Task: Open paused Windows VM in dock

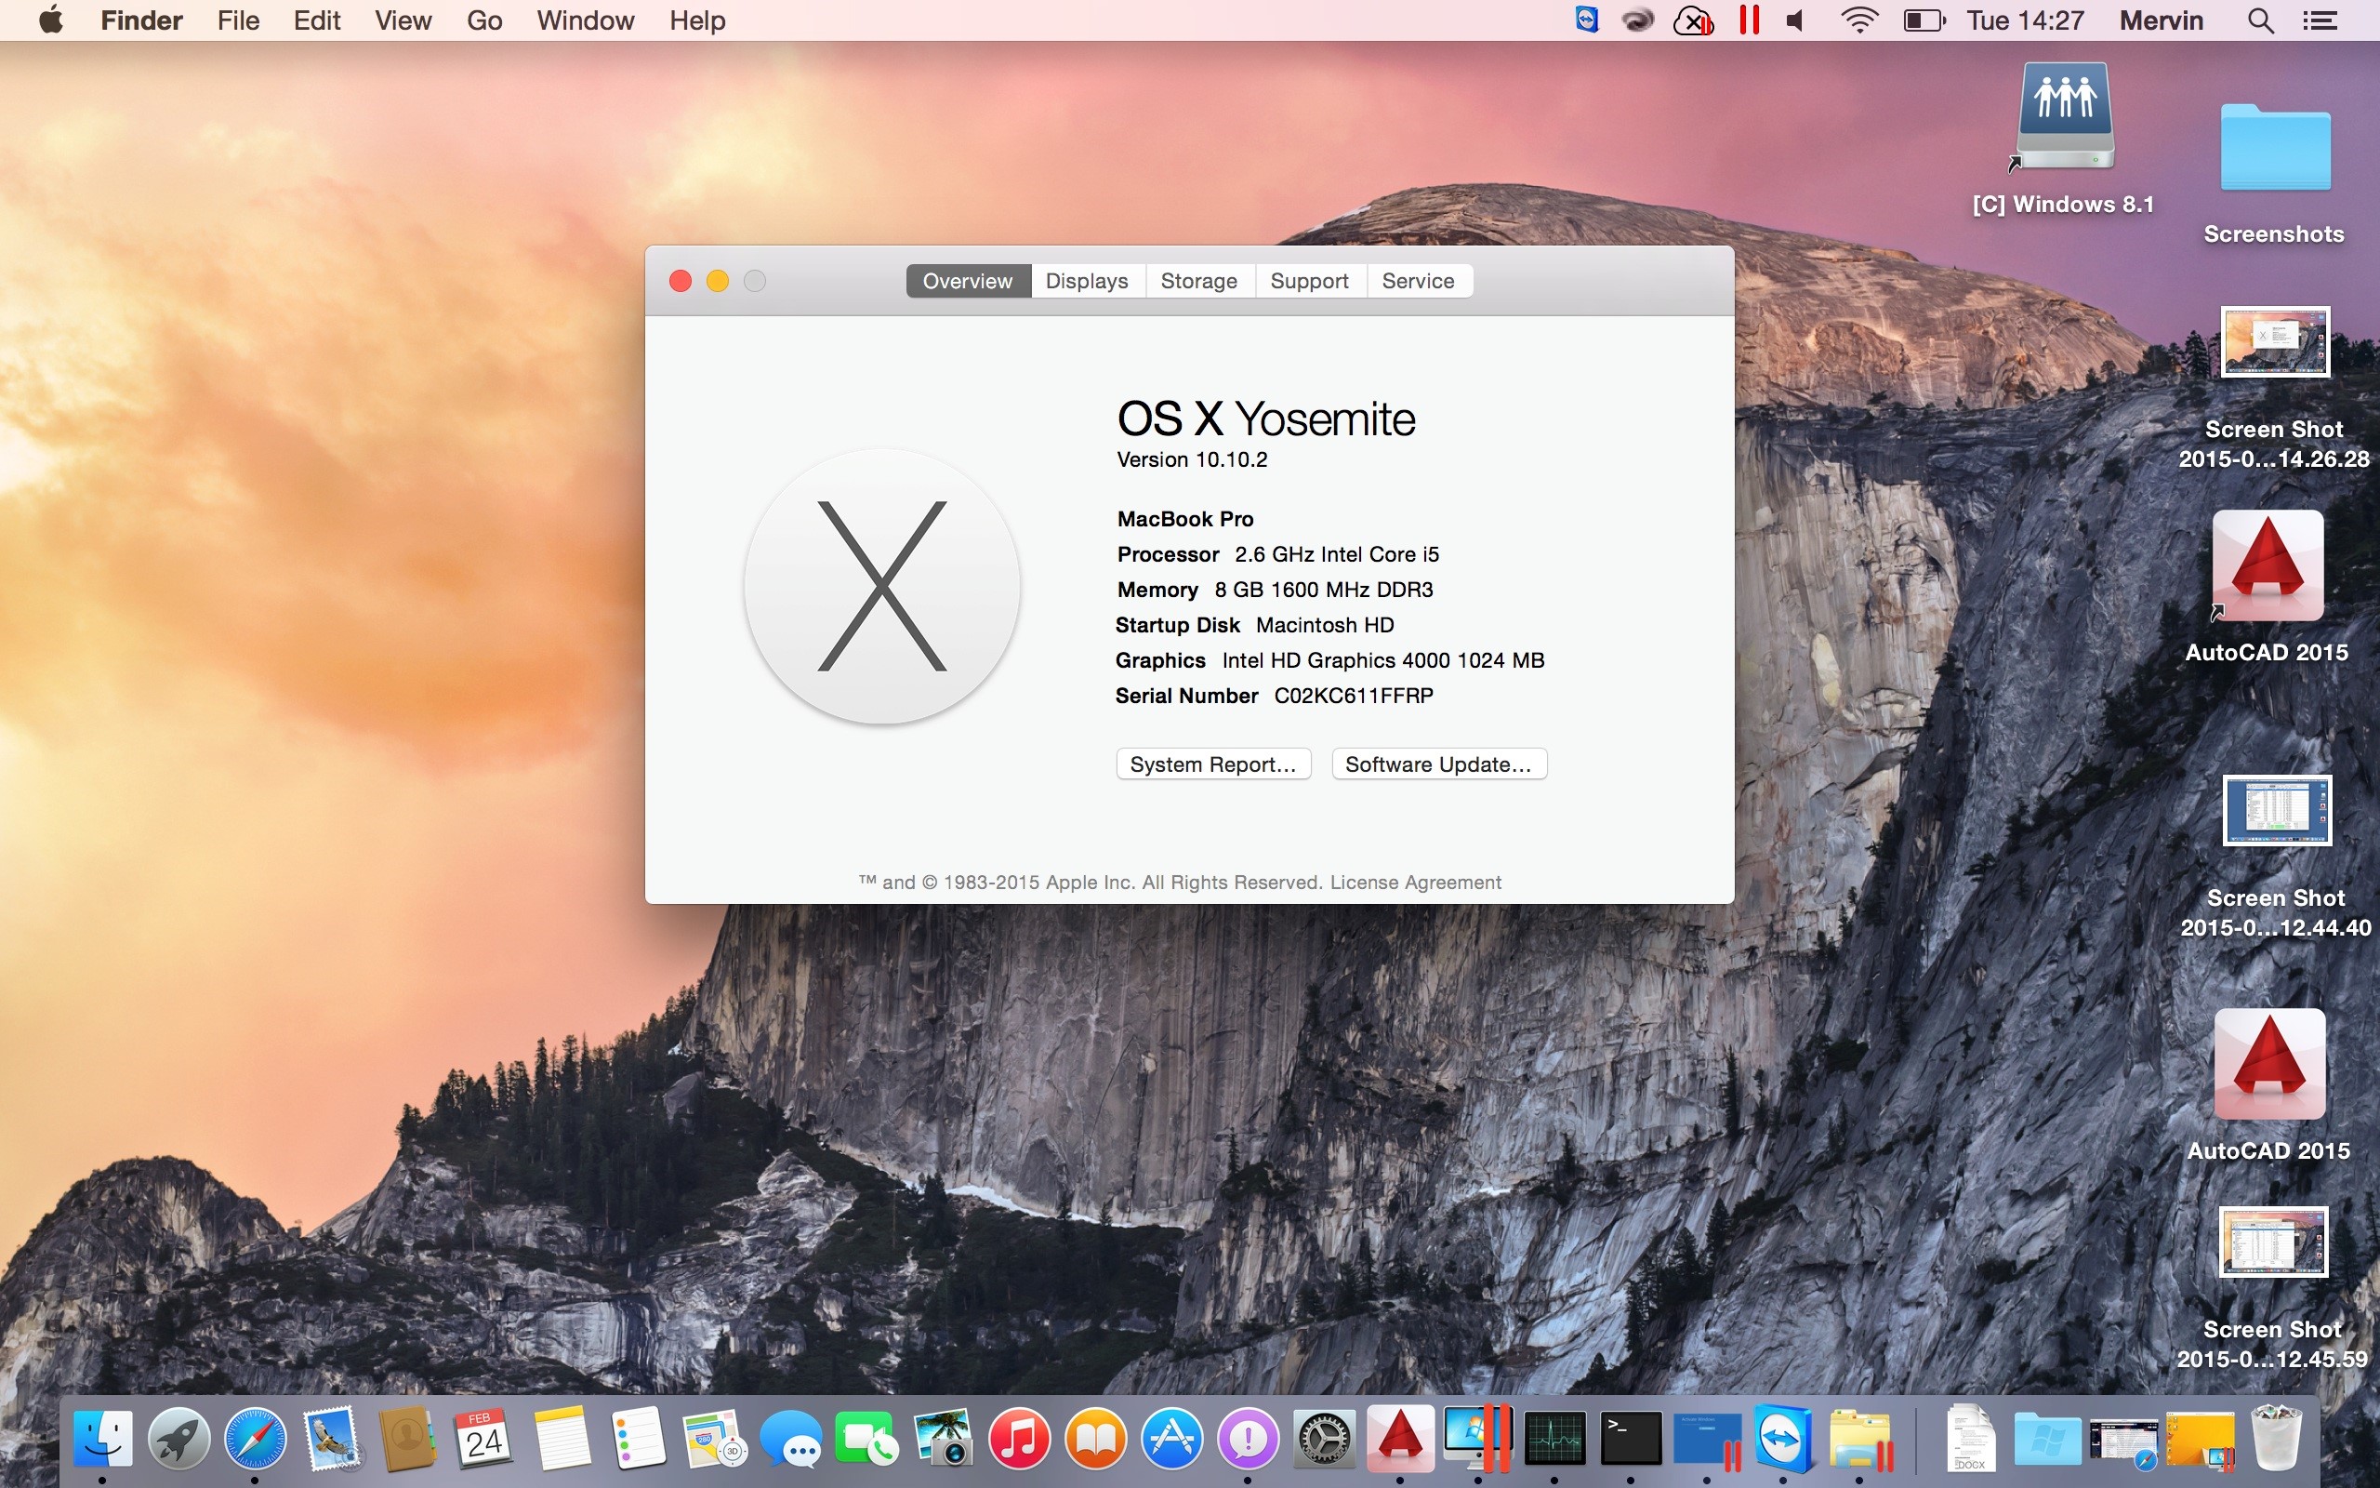Action: click(1707, 1441)
